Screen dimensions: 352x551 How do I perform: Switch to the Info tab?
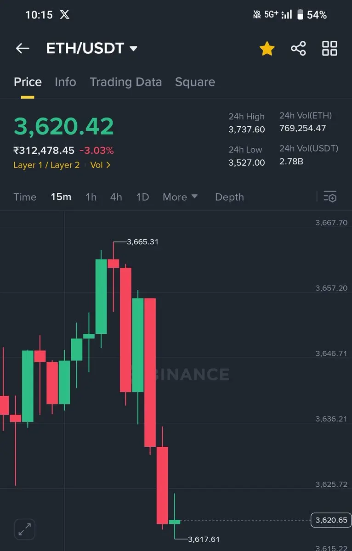click(65, 82)
